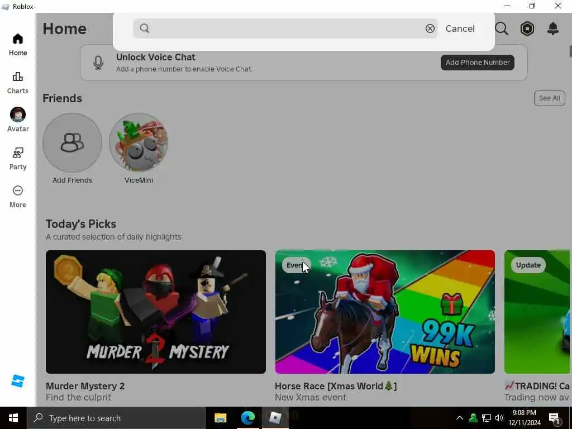Open the Murder Mystery 2 thumbnail
Viewport: 572px width, 429px height.
tap(156, 312)
